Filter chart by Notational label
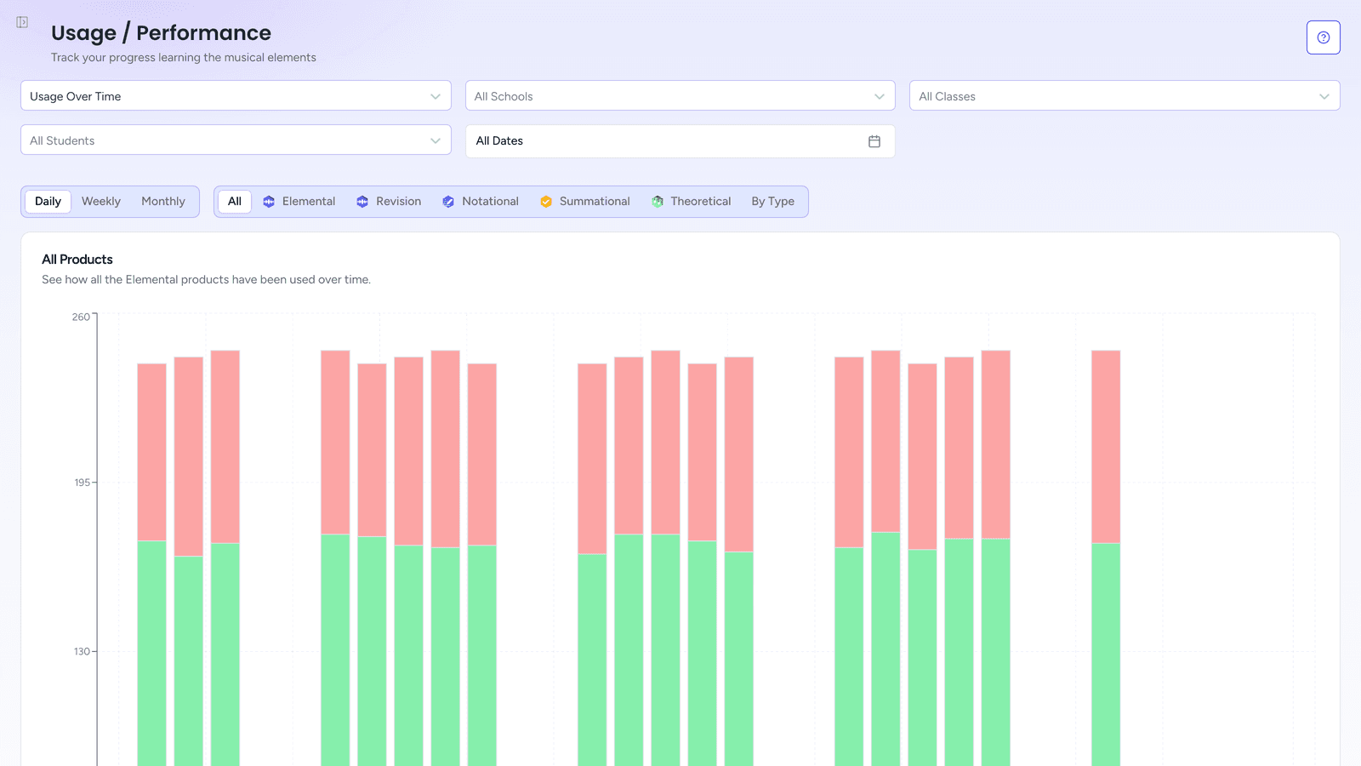 tap(490, 202)
